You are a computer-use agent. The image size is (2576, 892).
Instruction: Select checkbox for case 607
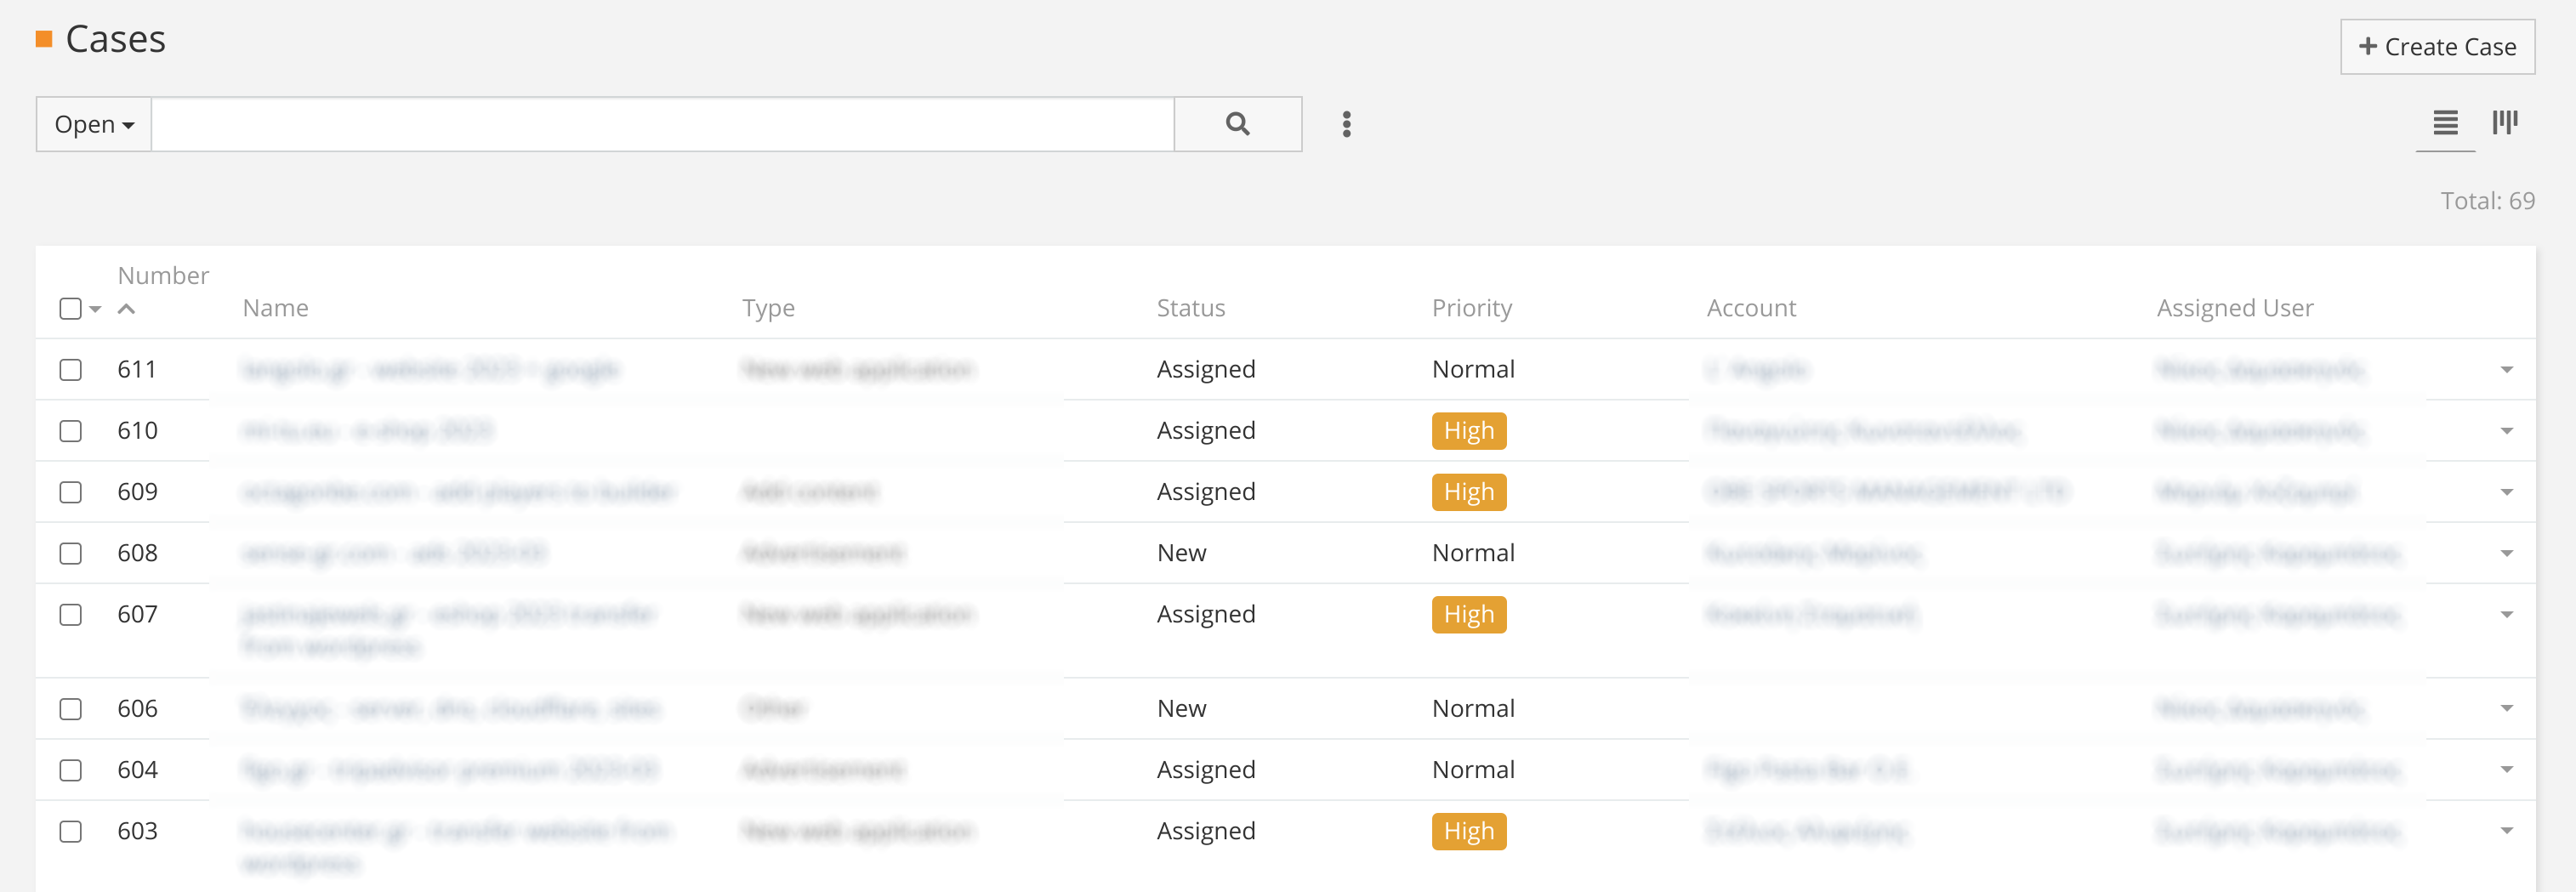(x=70, y=614)
